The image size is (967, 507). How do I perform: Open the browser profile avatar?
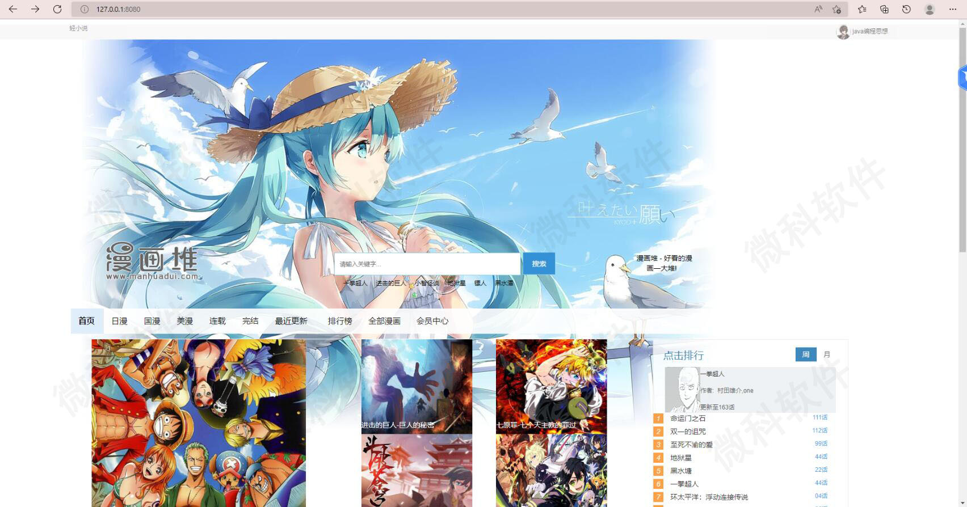point(930,9)
